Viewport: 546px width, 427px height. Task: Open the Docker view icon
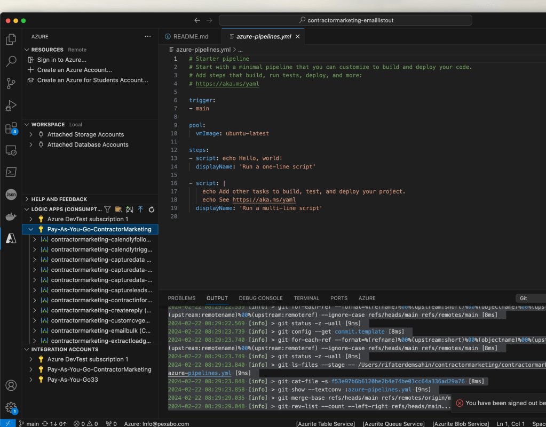point(11,216)
